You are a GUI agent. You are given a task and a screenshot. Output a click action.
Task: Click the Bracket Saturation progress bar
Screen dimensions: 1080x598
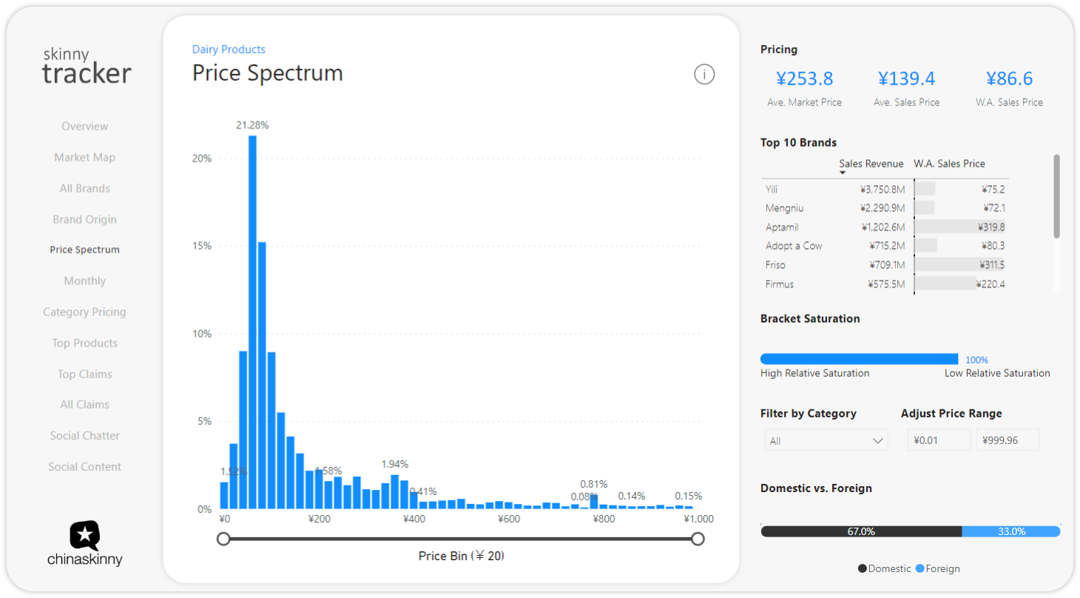coord(859,359)
